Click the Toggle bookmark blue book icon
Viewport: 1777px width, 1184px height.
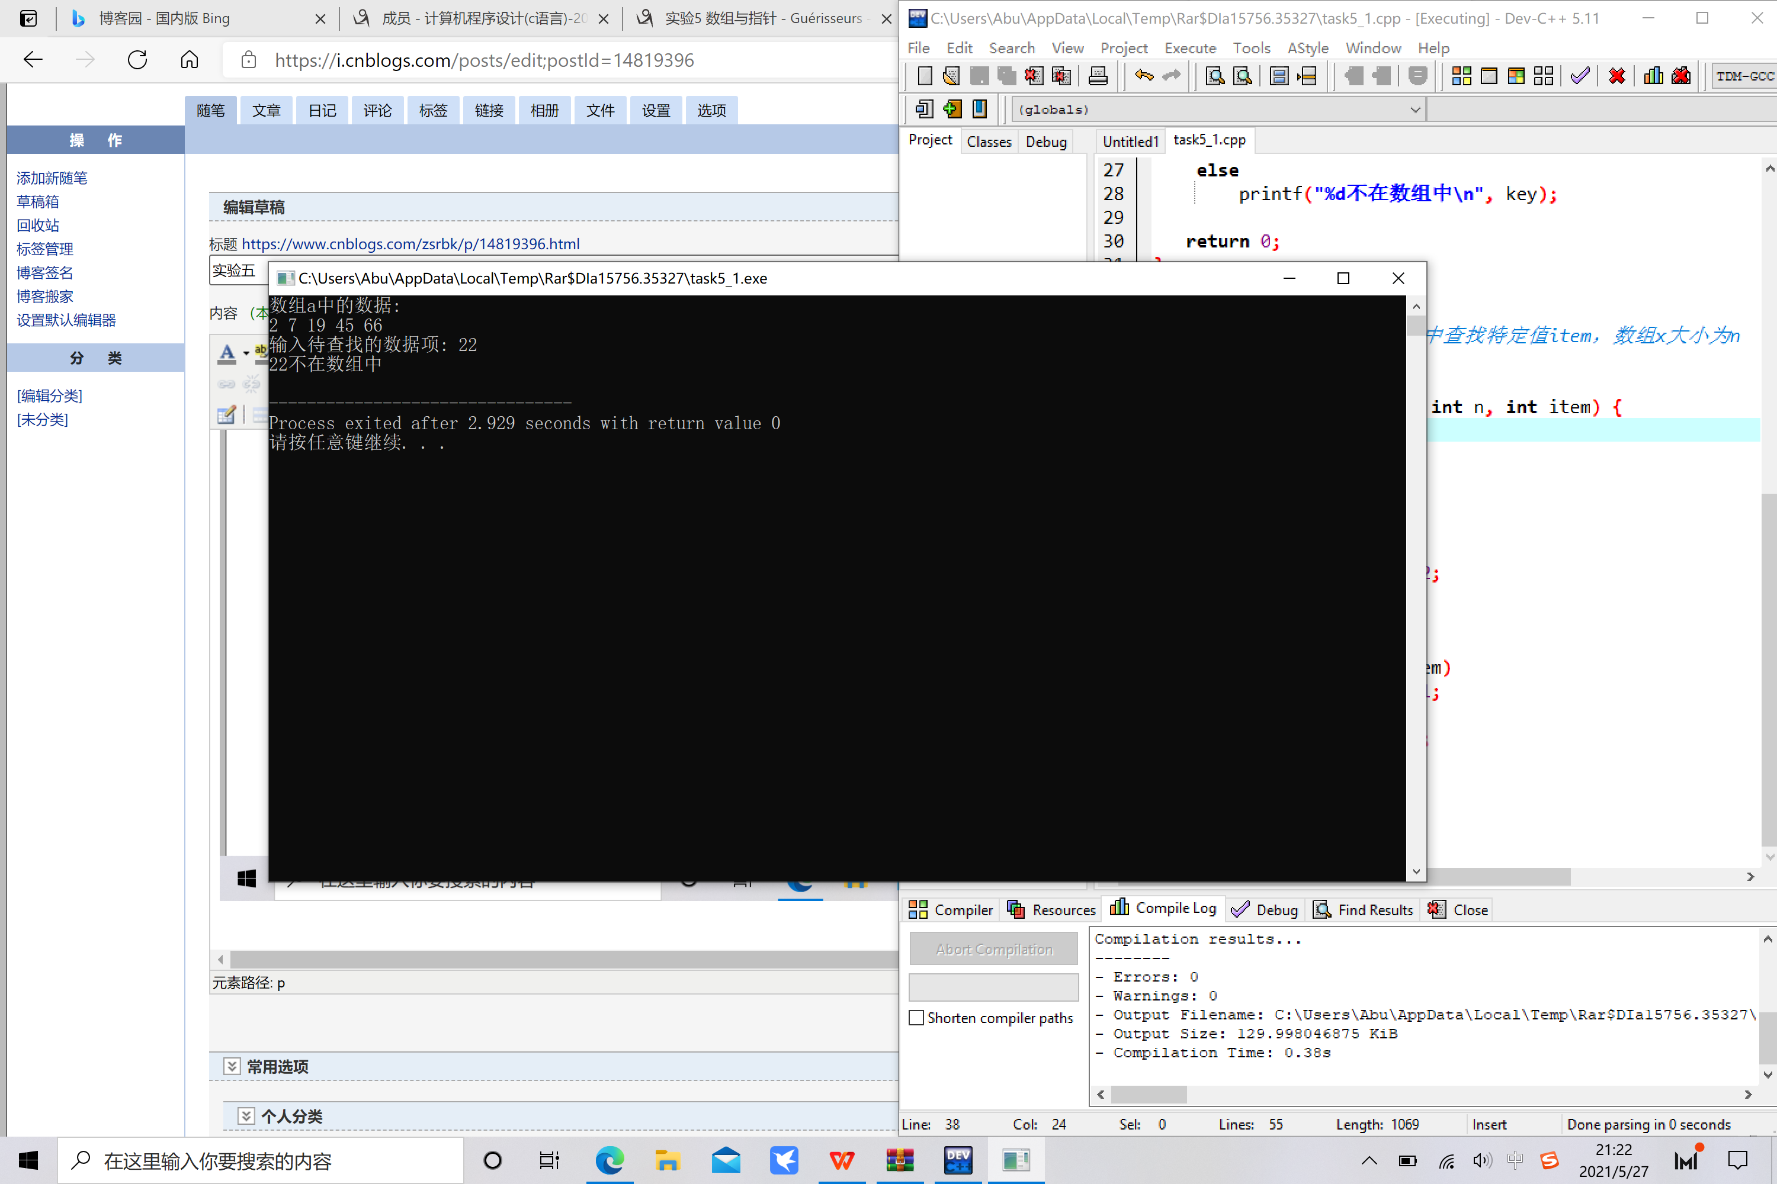click(979, 109)
